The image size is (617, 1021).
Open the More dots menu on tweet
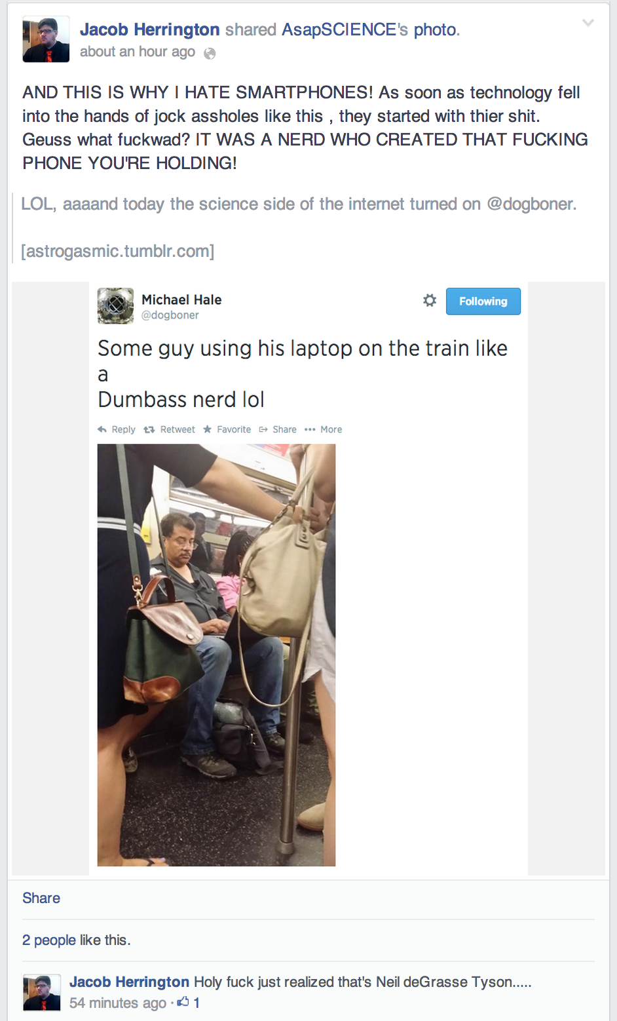pos(310,429)
